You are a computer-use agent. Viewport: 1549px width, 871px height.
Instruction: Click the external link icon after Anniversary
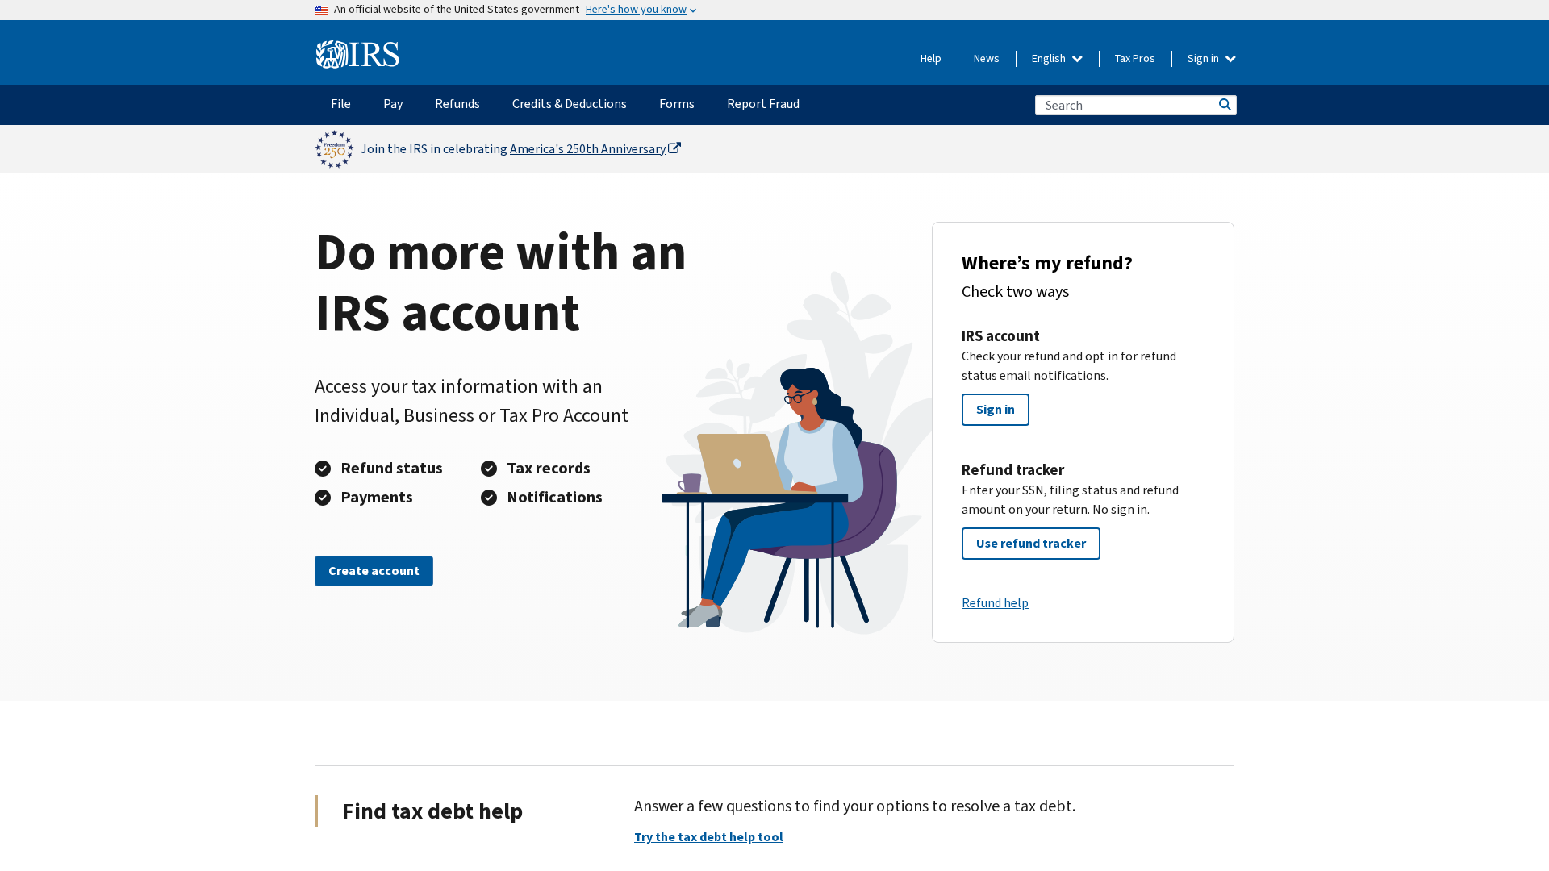pyautogui.click(x=674, y=148)
